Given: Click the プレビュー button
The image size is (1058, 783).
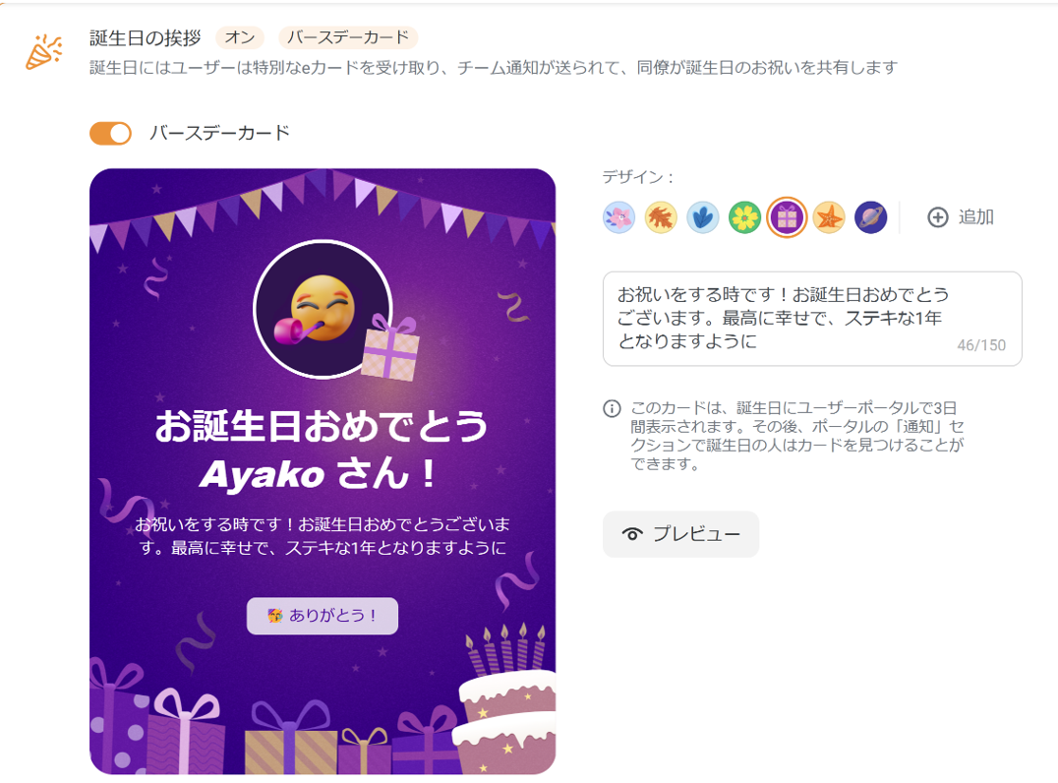Looking at the screenshot, I should 680,534.
